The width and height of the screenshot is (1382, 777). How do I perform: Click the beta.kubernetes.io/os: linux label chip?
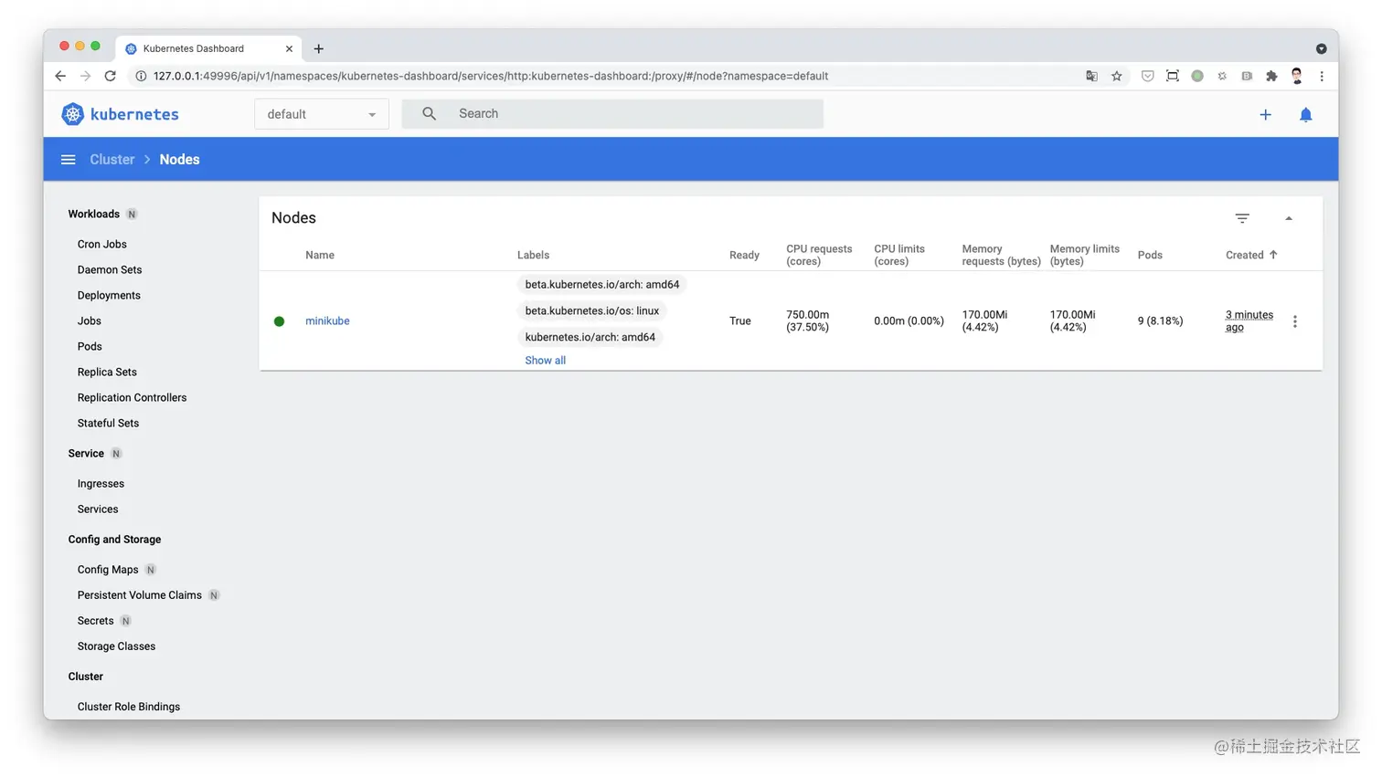coord(591,310)
